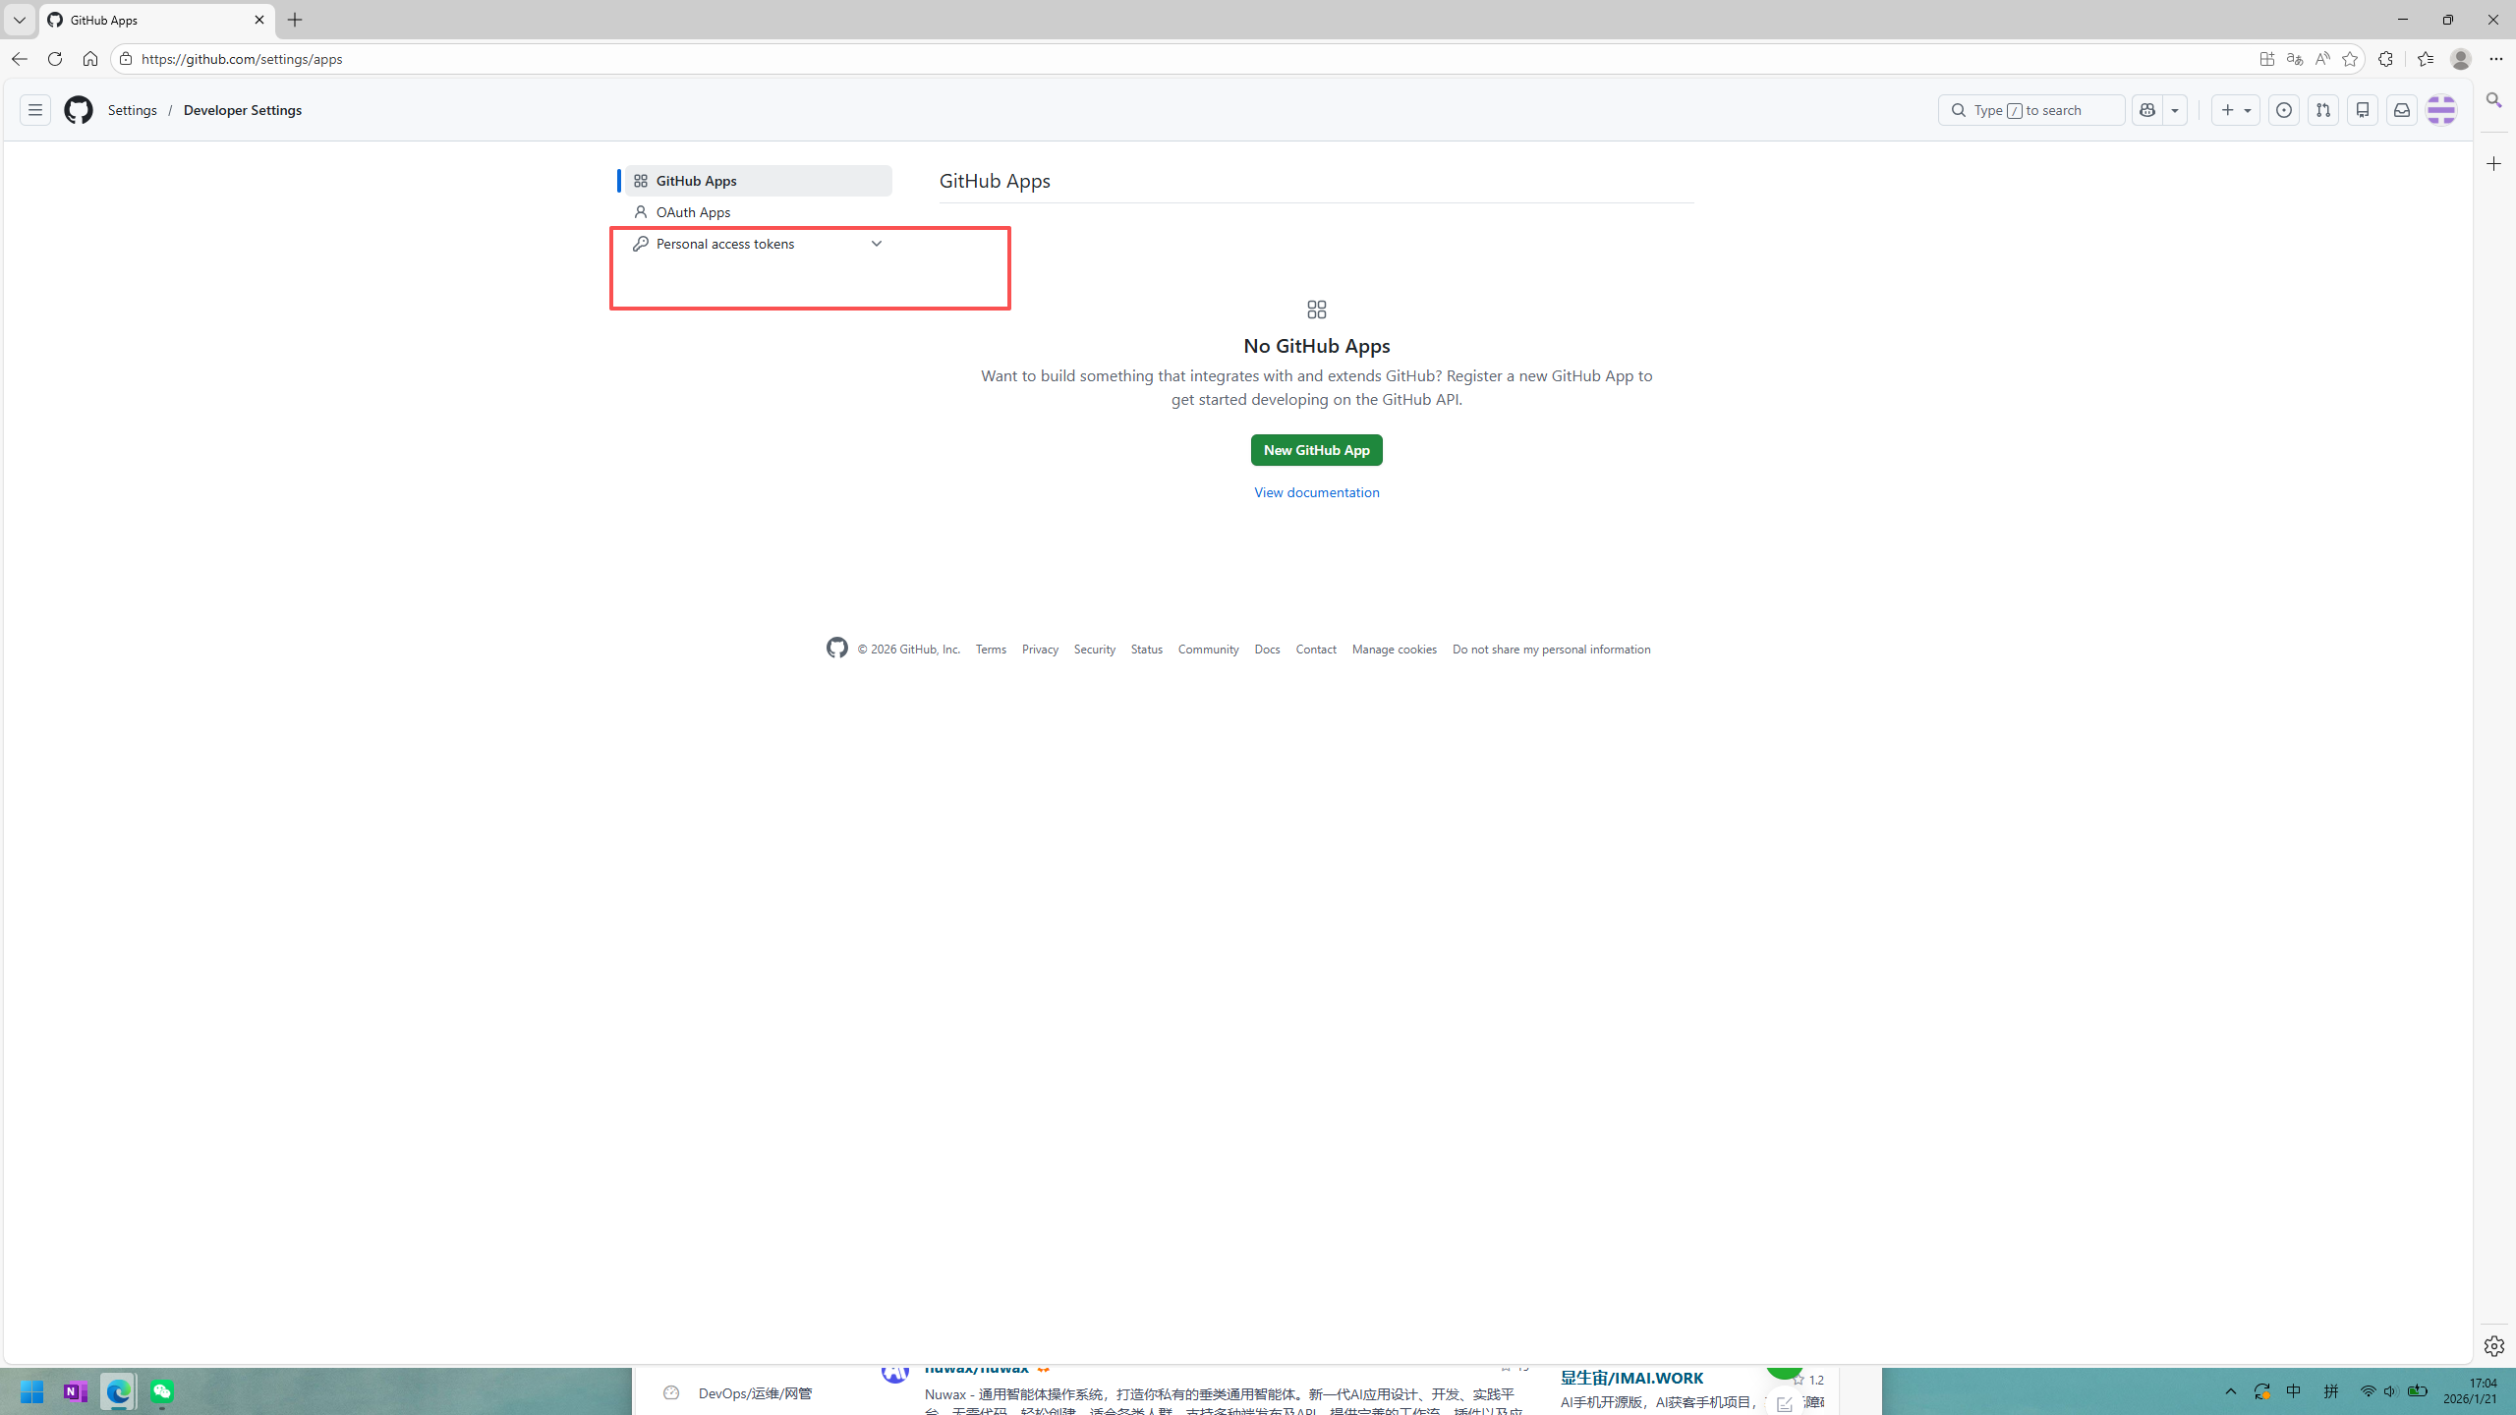Select GitHub Apps in the sidebar
Image resolution: width=2516 pixels, height=1415 pixels.
(696, 181)
